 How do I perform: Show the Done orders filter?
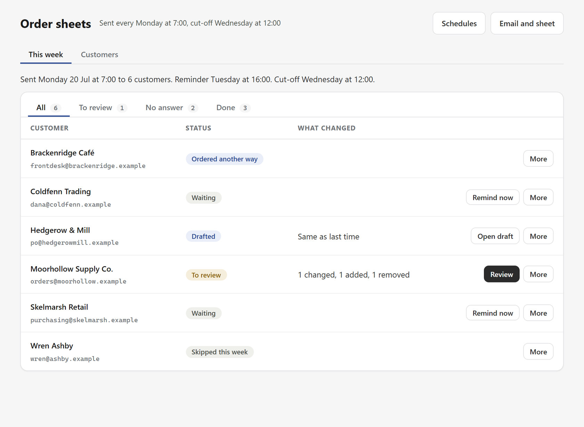[x=233, y=108]
